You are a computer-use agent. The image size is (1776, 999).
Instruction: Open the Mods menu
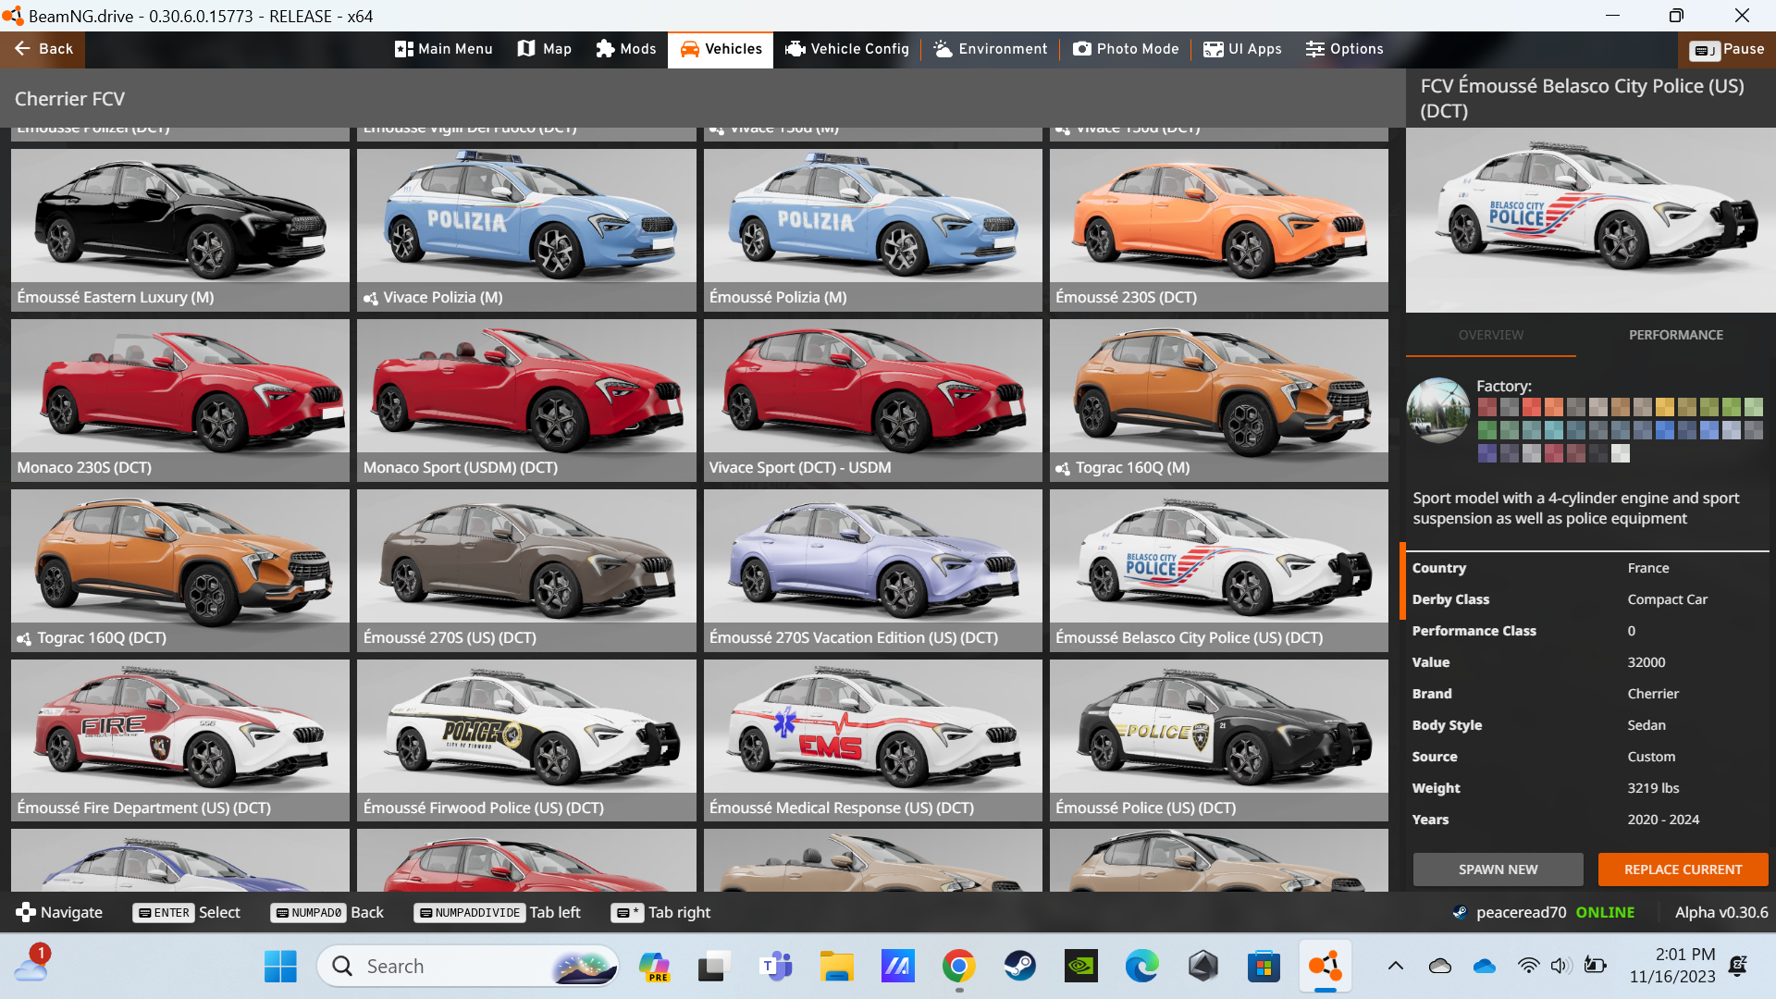pos(626,49)
